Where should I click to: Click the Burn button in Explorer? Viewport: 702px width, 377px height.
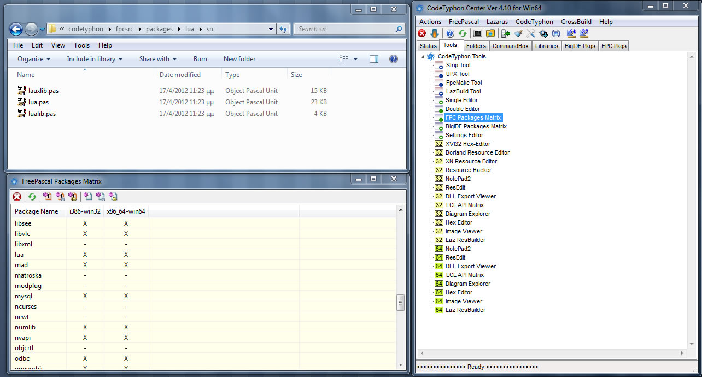200,59
